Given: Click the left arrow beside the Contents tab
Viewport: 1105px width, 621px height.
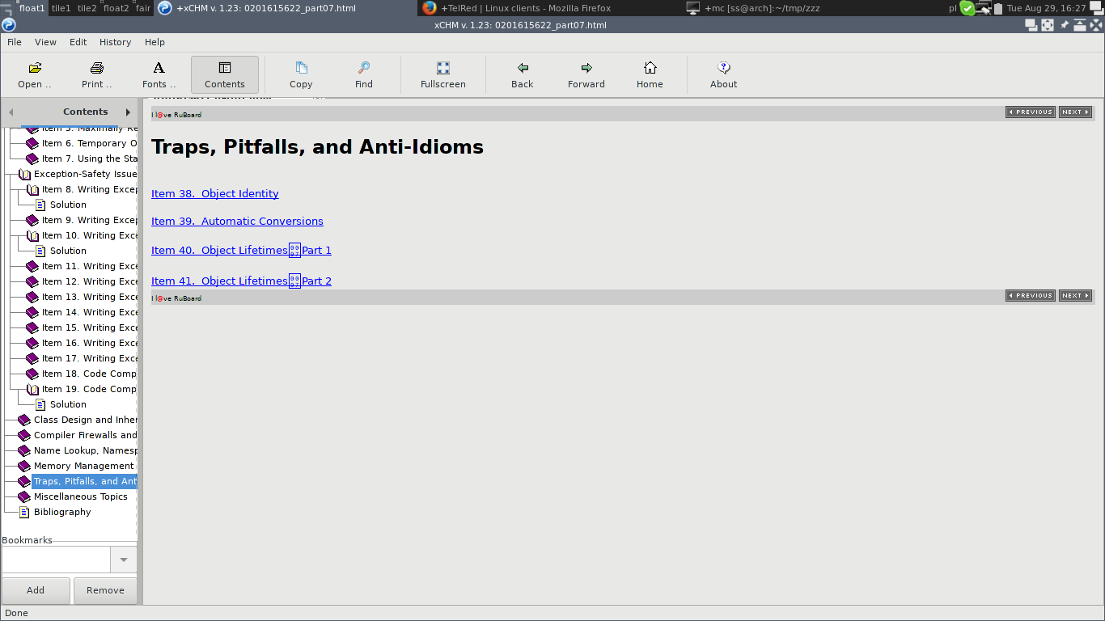Looking at the screenshot, I should 11,112.
